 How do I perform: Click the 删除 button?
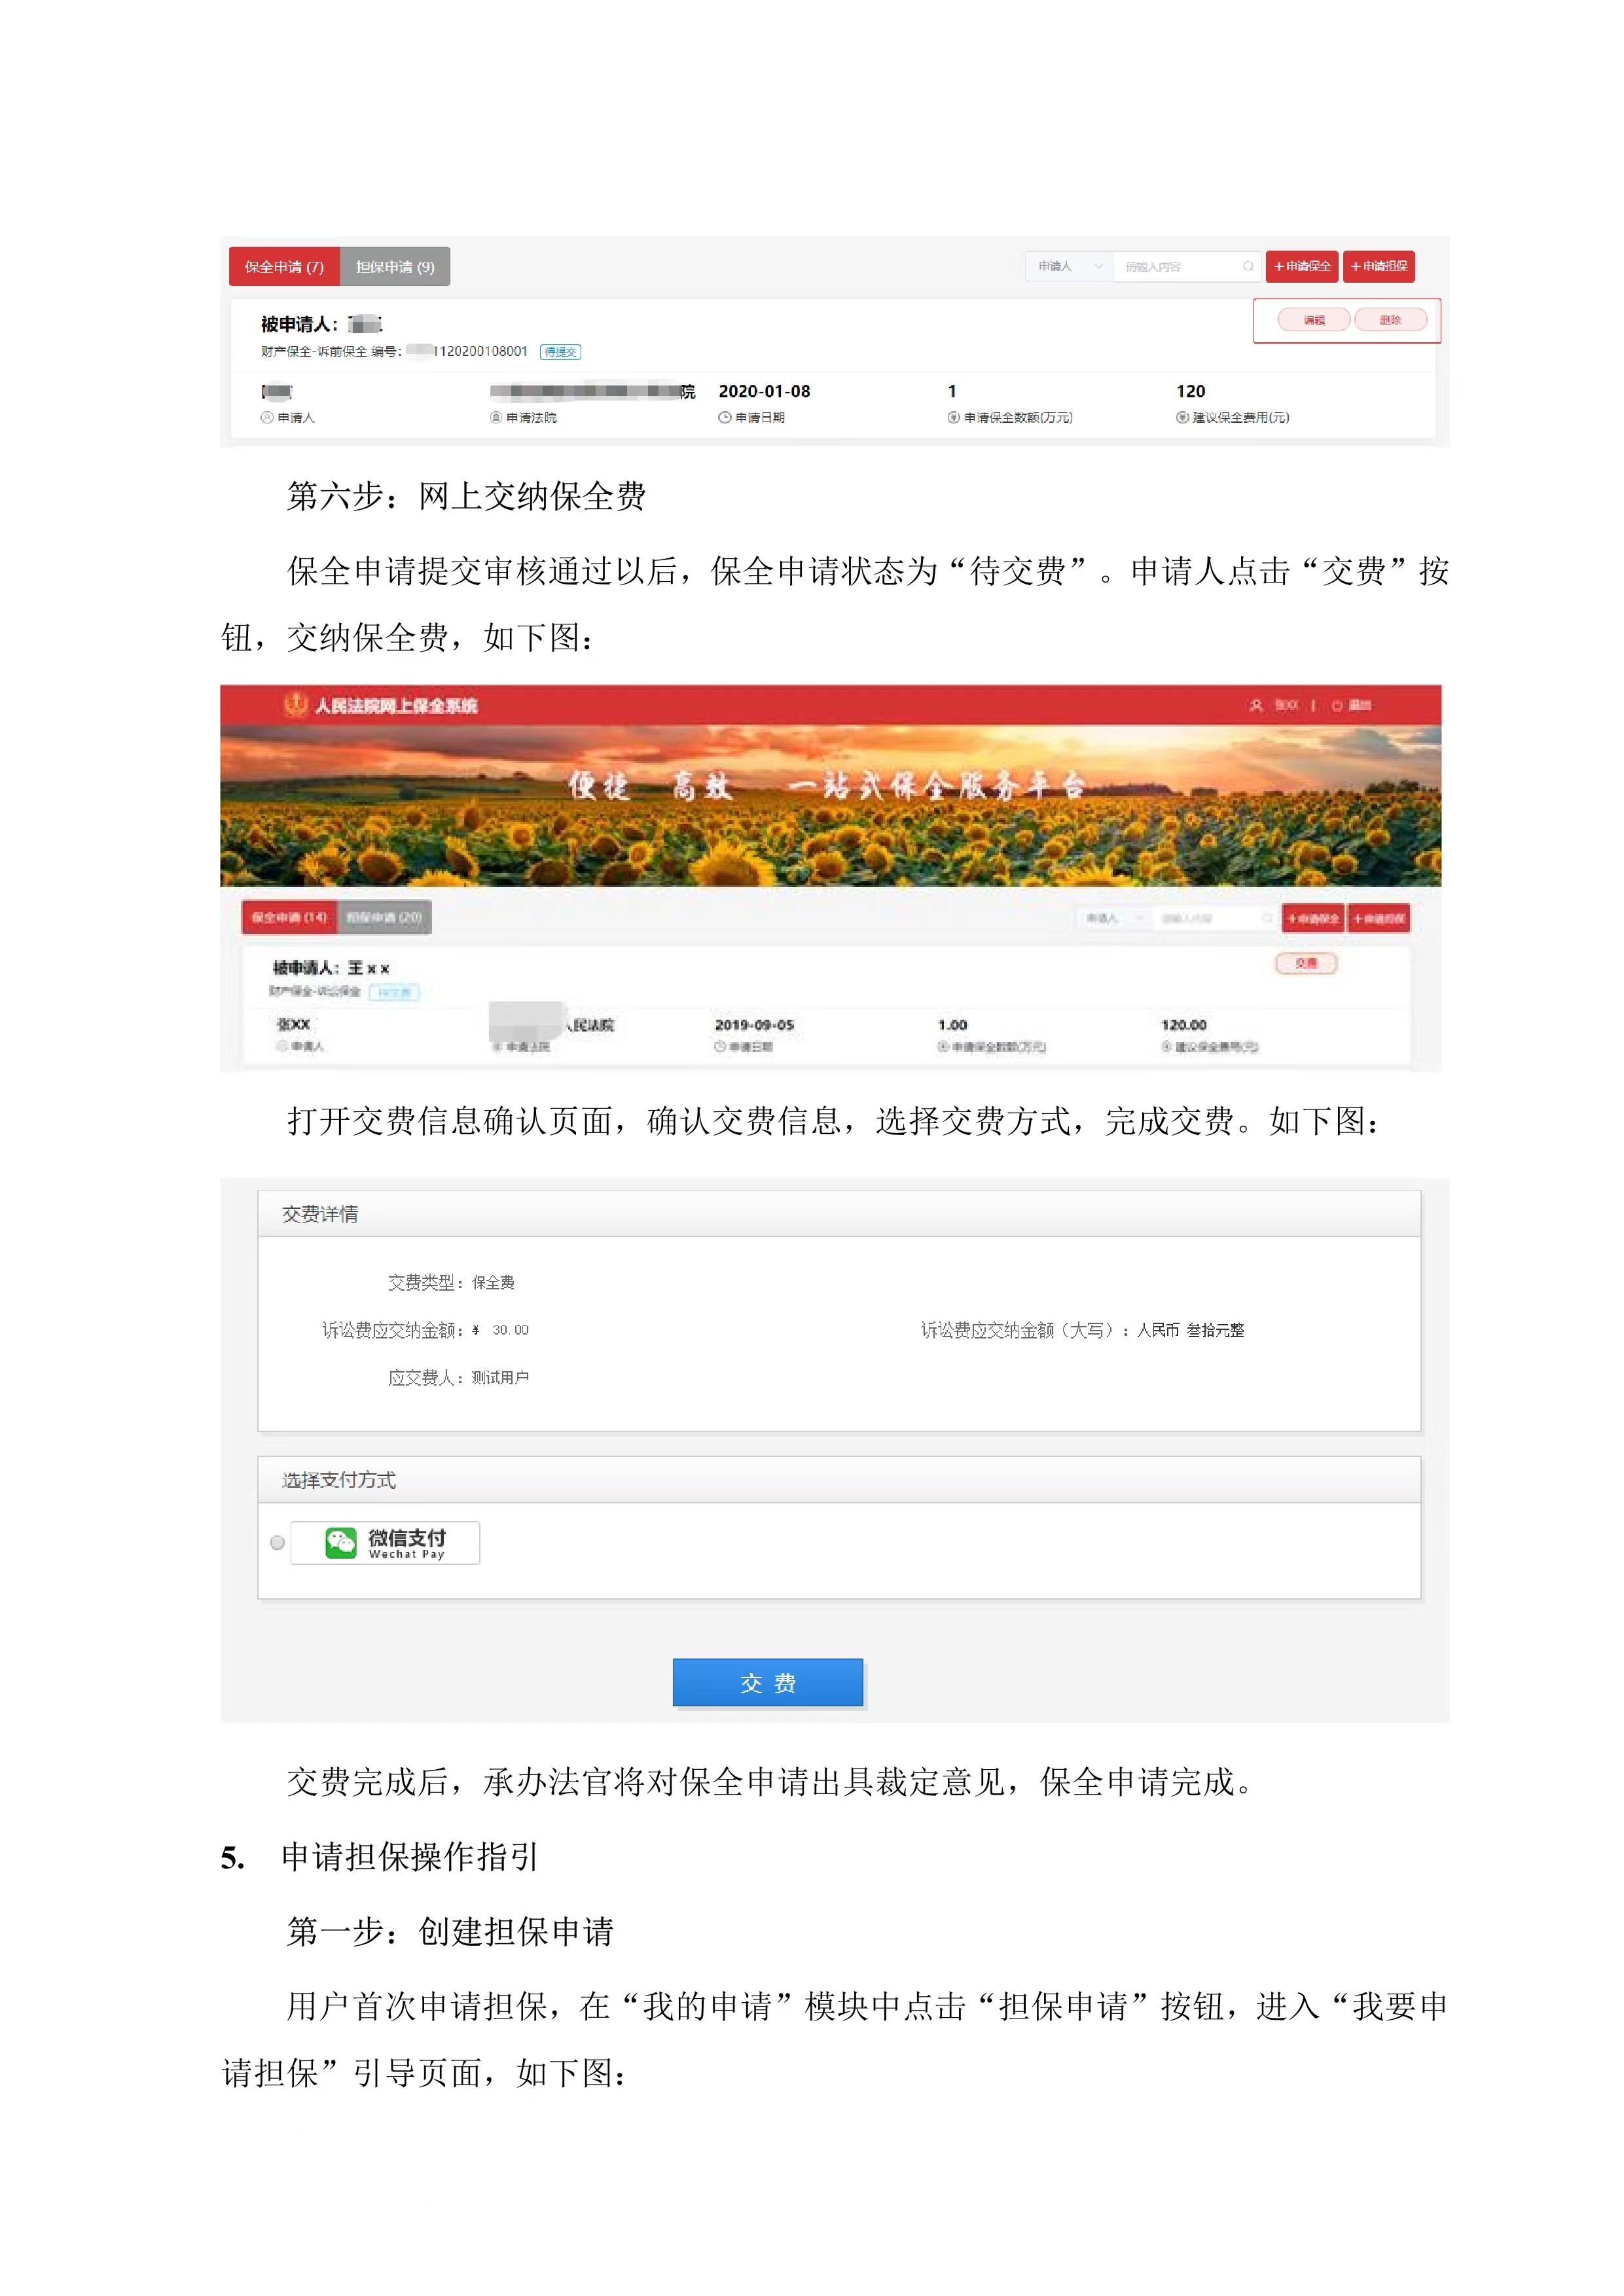tap(1391, 320)
